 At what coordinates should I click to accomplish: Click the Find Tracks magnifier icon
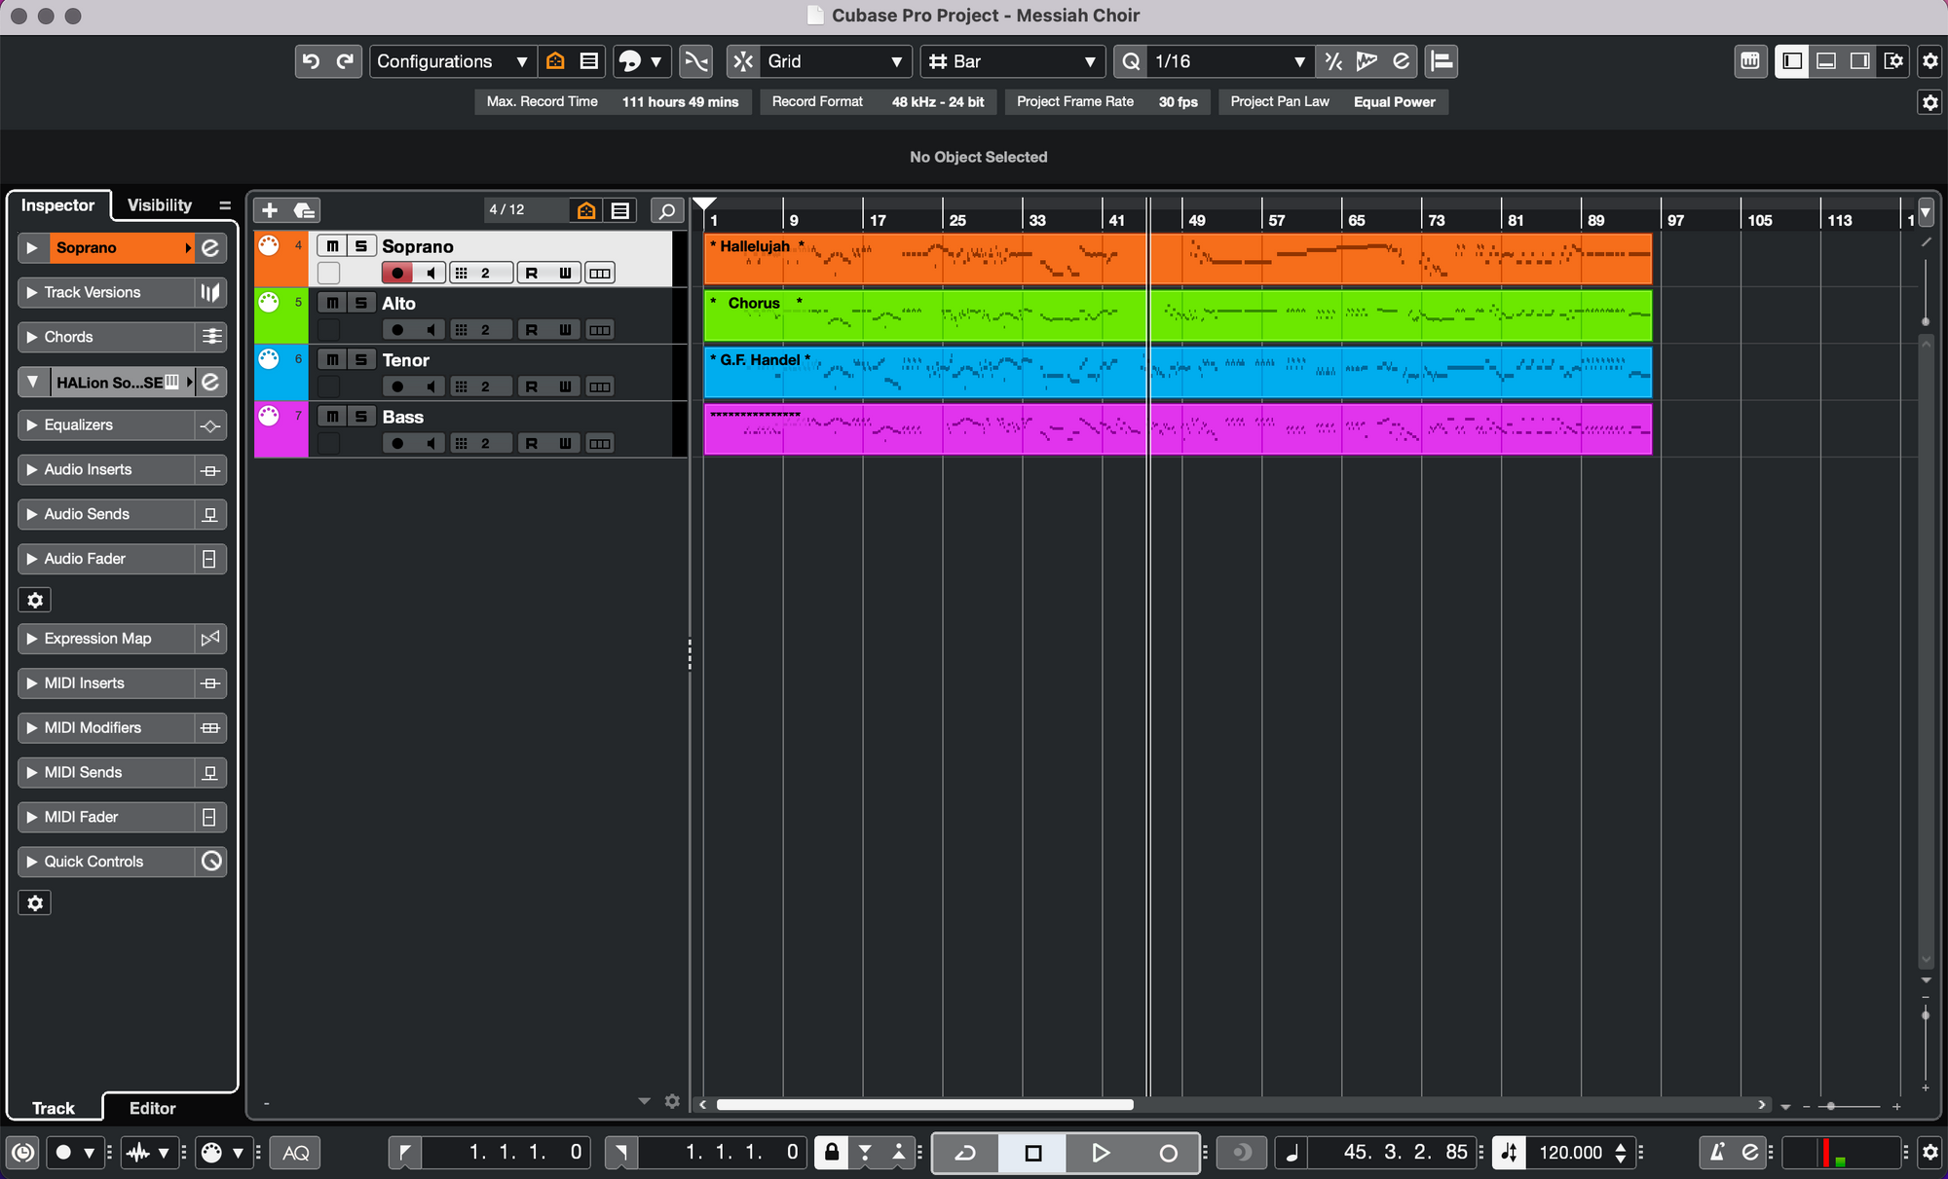point(667,210)
